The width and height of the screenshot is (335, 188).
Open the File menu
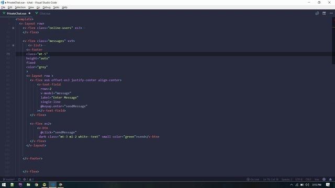3,7
